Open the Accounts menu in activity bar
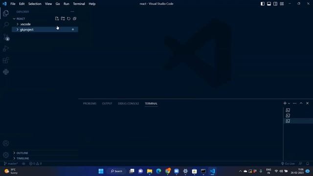The height and width of the screenshot is (176, 313). (6, 143)
